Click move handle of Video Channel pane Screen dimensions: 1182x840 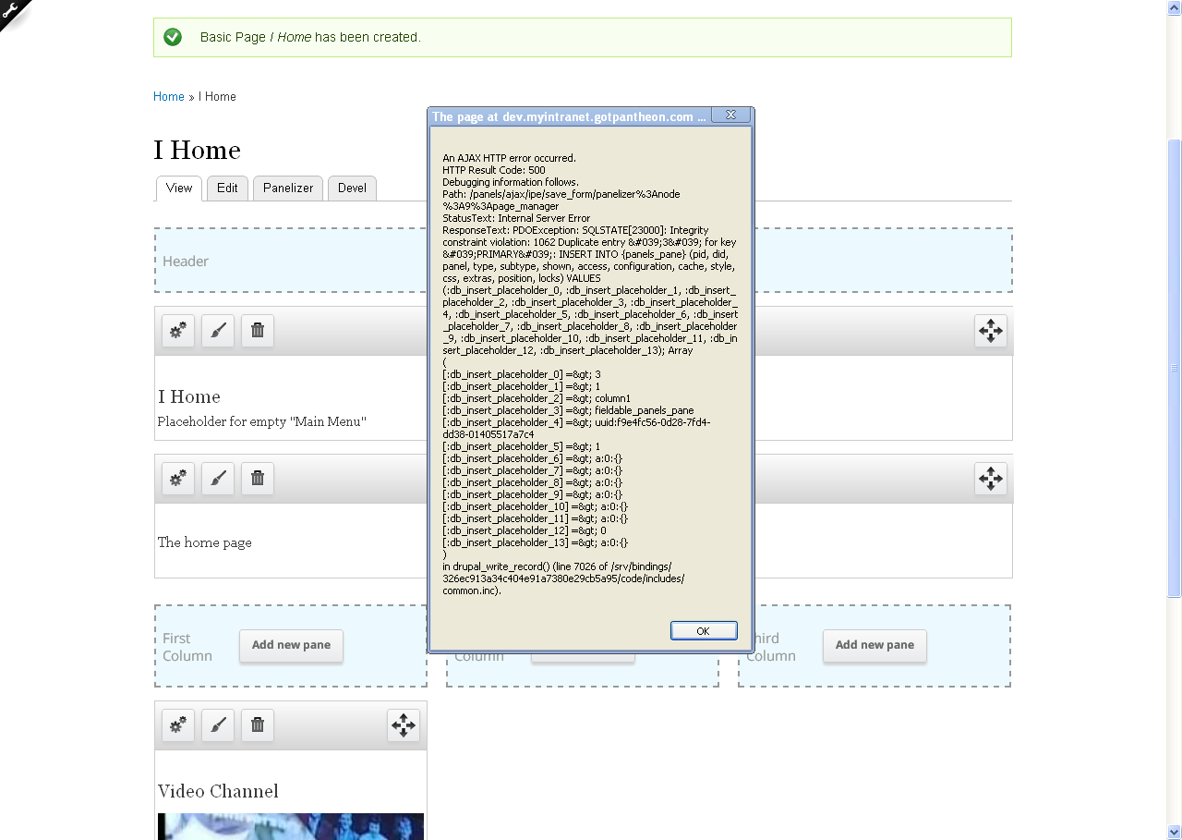pos(404,725)
